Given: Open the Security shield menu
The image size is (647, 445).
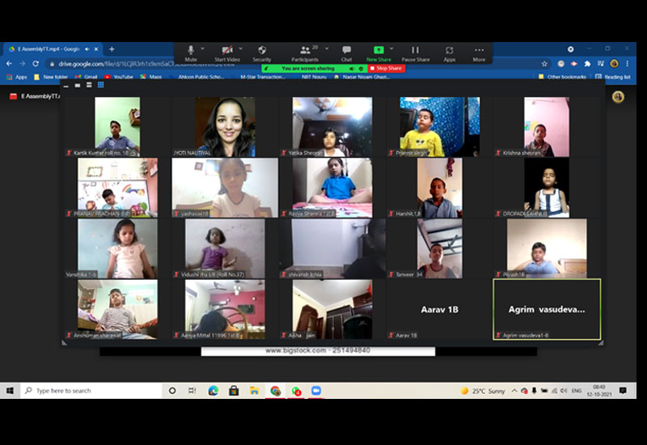Looking at the screenshot, I should [261, 53].
